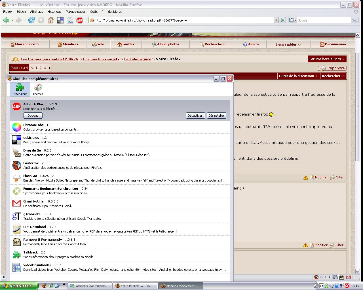Launch Firefox from the Quick Launch bar

(x=44, y=285)
